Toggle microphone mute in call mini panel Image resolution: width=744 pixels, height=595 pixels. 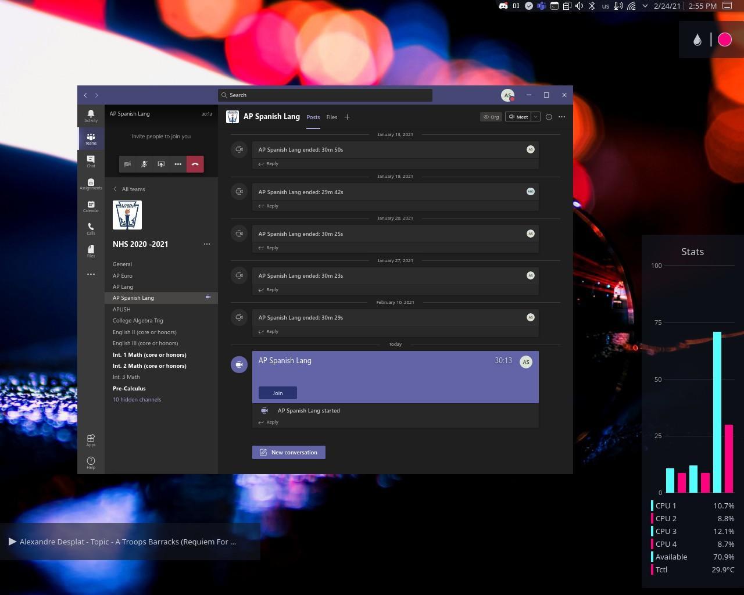tap(144, 164)
